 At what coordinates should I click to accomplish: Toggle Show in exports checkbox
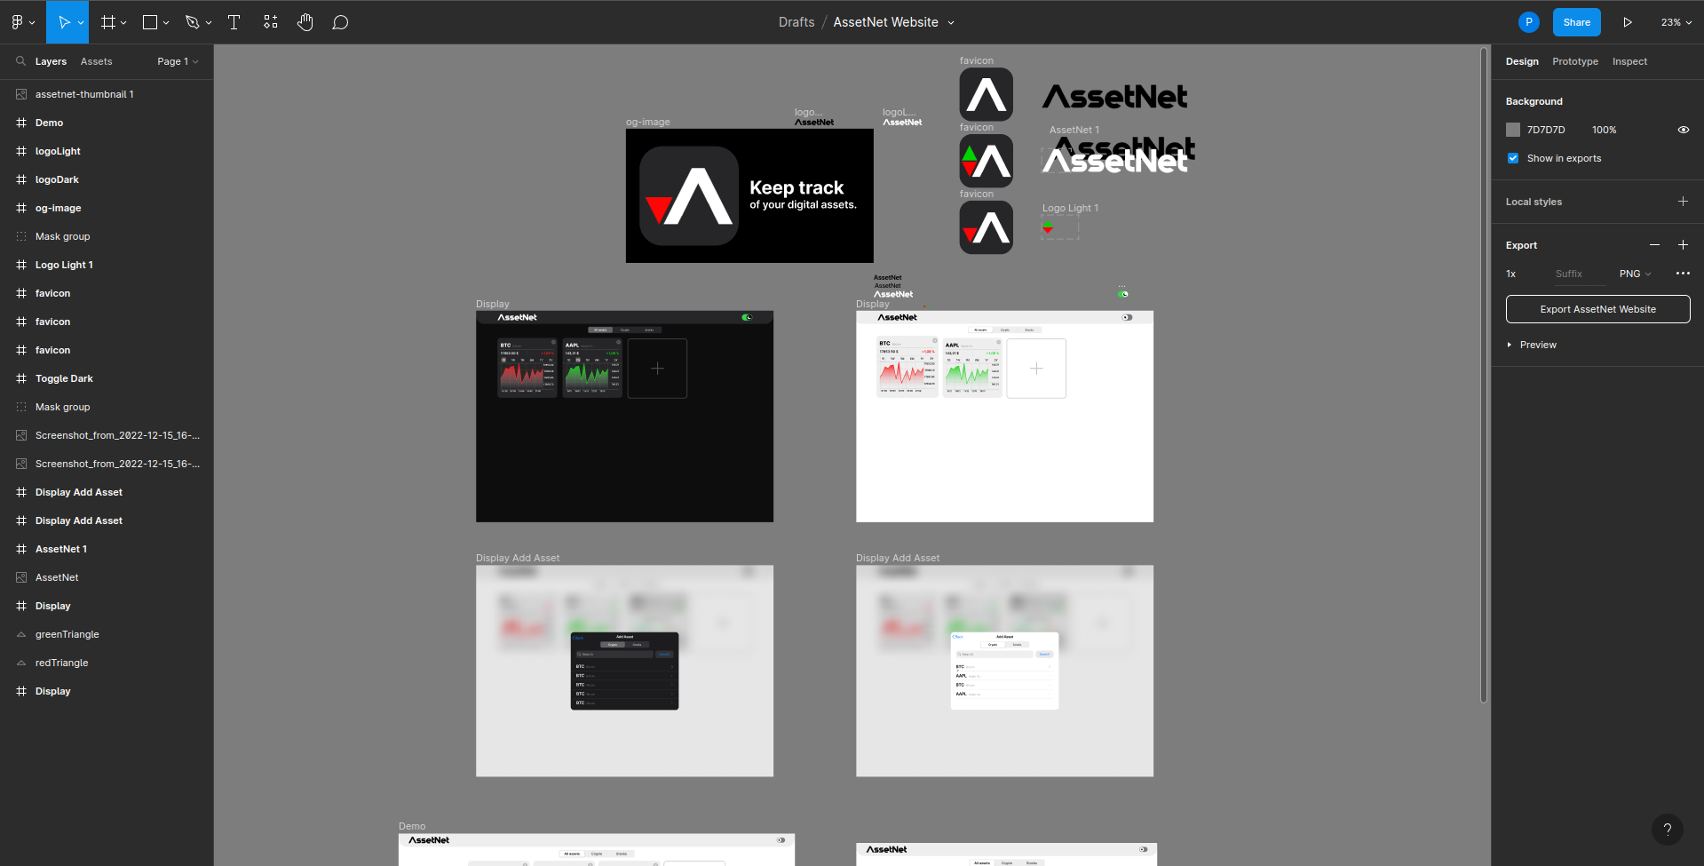[1513, 158]
